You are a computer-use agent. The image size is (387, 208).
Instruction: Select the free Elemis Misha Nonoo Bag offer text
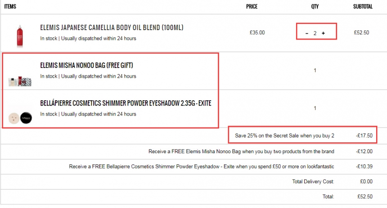241,151
